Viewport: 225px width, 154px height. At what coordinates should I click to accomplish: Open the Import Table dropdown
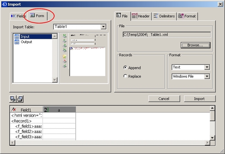pos(103,27)
